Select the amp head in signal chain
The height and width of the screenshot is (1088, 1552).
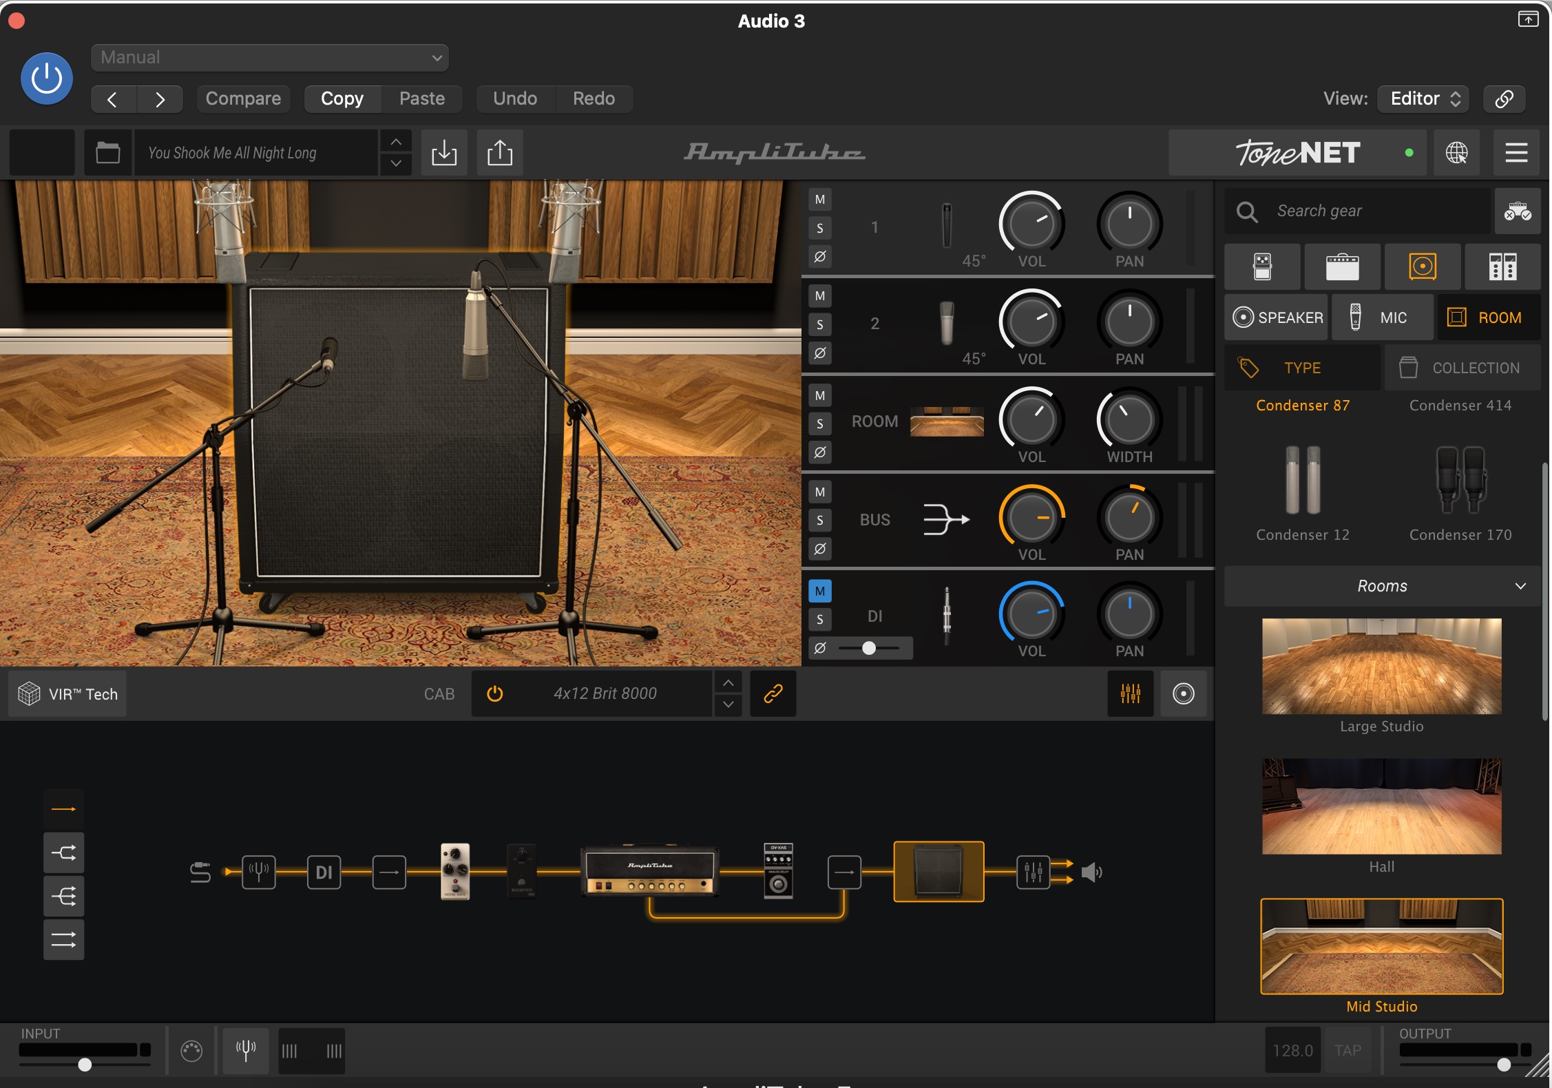pyautogui.click(x=649, y=870)
